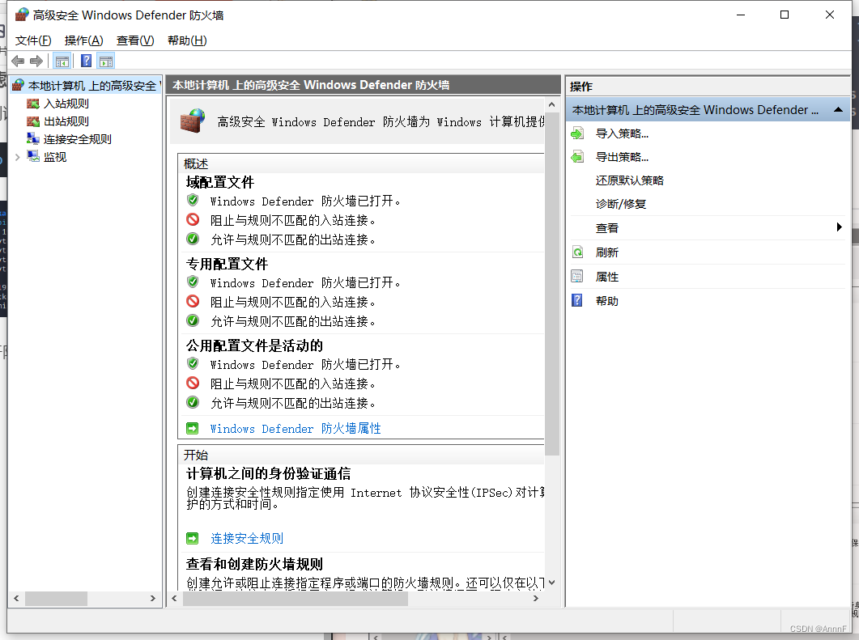859x640 pixels.
Task: Select 连接安全规则 in the left tree
Action: [x=77, y=139]
